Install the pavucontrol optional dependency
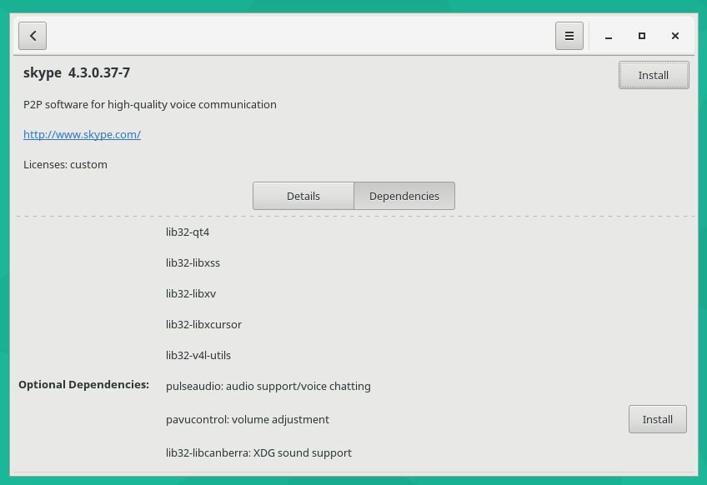 tap(657, 419)
